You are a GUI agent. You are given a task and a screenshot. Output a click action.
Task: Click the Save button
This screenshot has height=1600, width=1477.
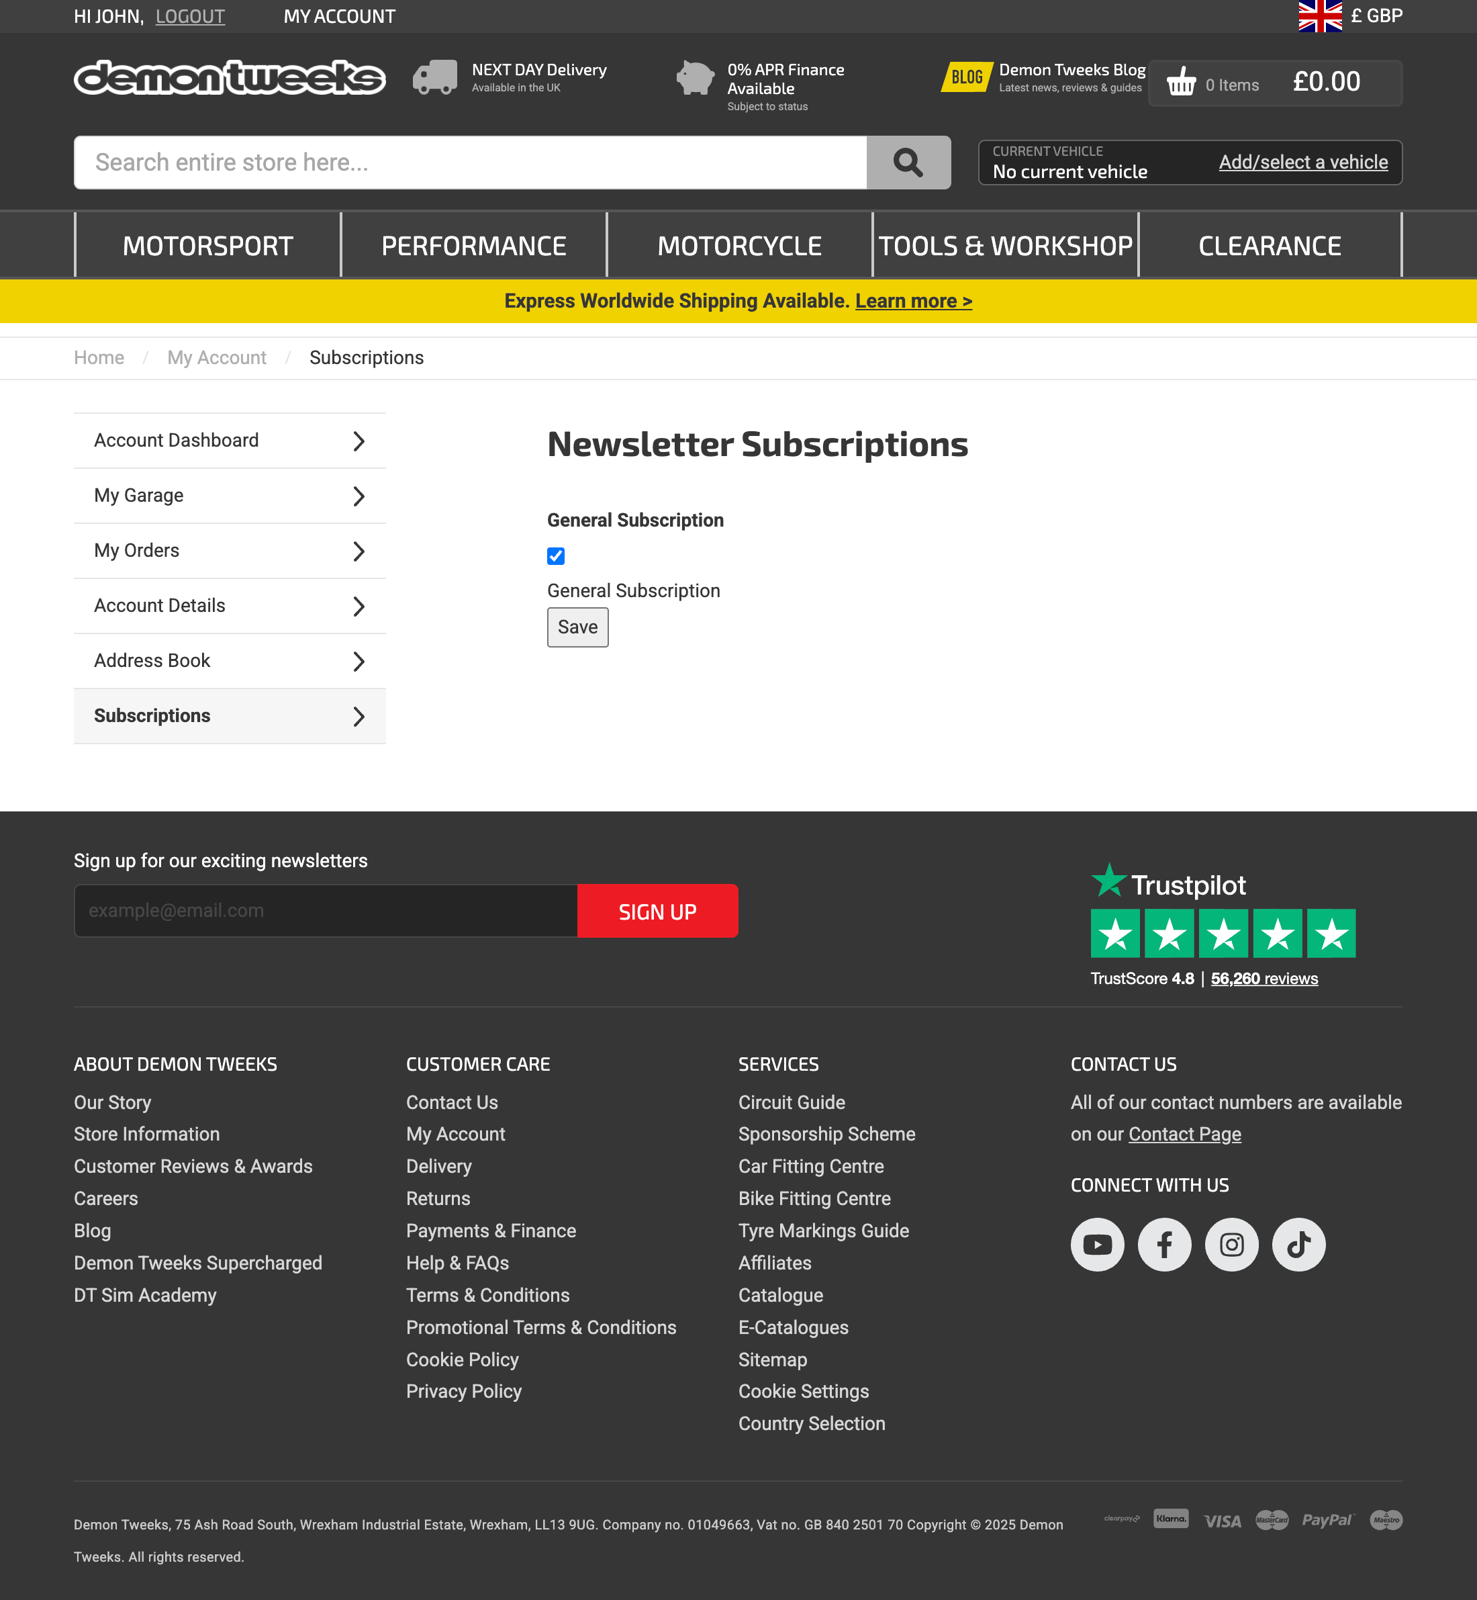(x=577, y=627)
